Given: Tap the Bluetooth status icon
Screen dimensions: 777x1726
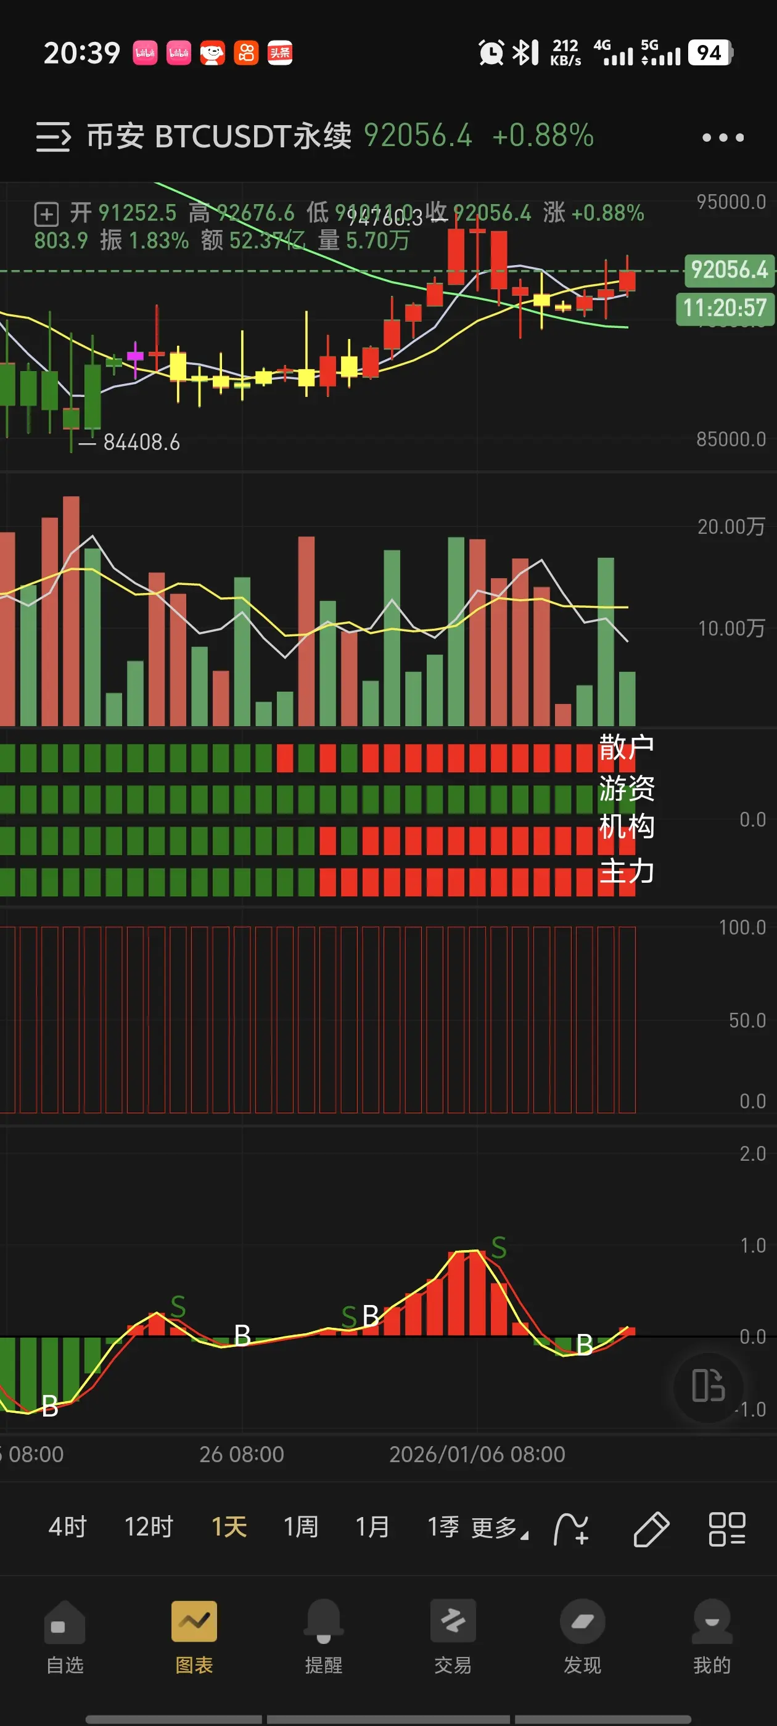Looking at the screenshot, I should point(525,52).
